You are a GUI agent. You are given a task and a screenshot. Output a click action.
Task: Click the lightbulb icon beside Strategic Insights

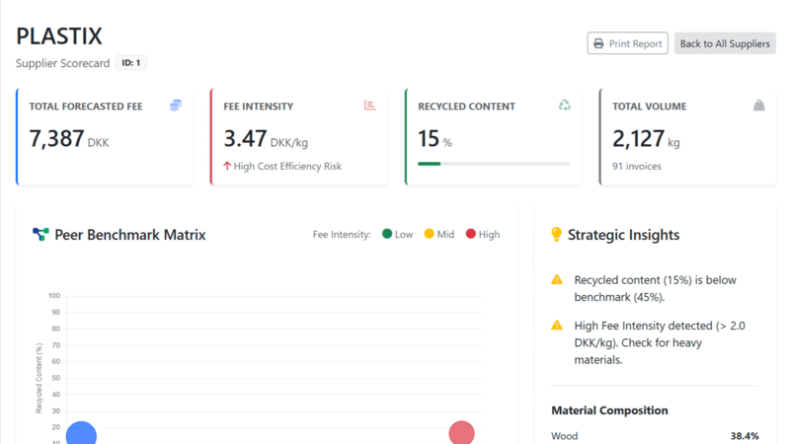click(556, 235)
